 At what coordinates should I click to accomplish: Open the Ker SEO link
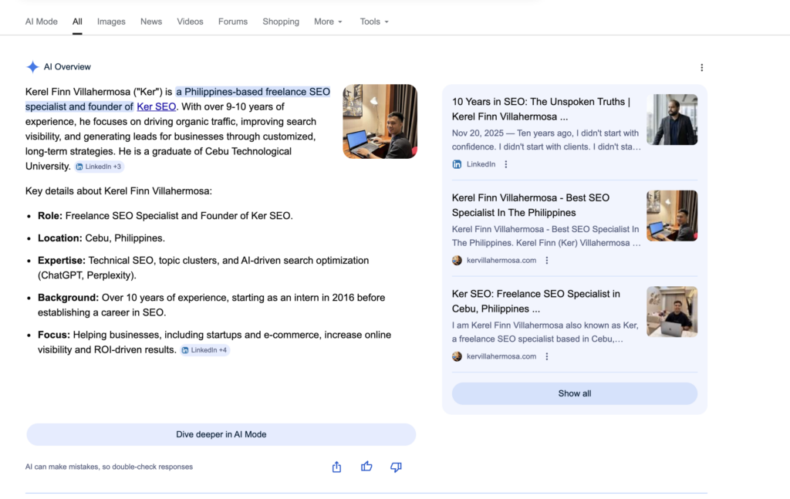click(x=157, y=106)
